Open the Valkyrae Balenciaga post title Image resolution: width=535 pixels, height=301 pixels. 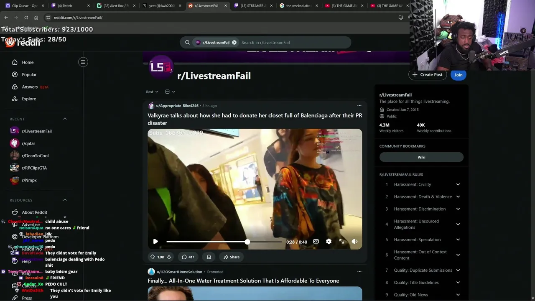point(255,119)
